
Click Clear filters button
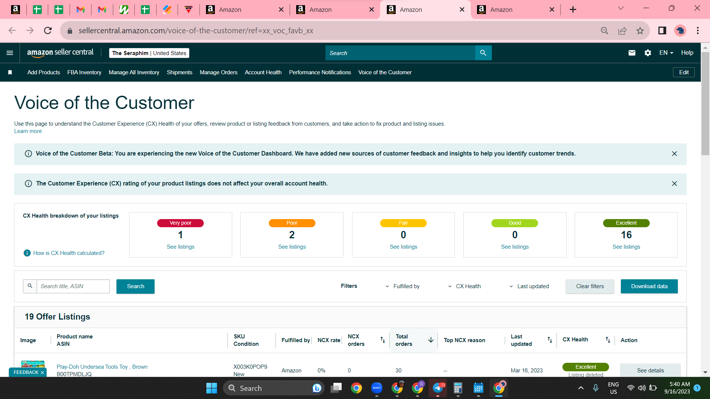tap(590, 286)
